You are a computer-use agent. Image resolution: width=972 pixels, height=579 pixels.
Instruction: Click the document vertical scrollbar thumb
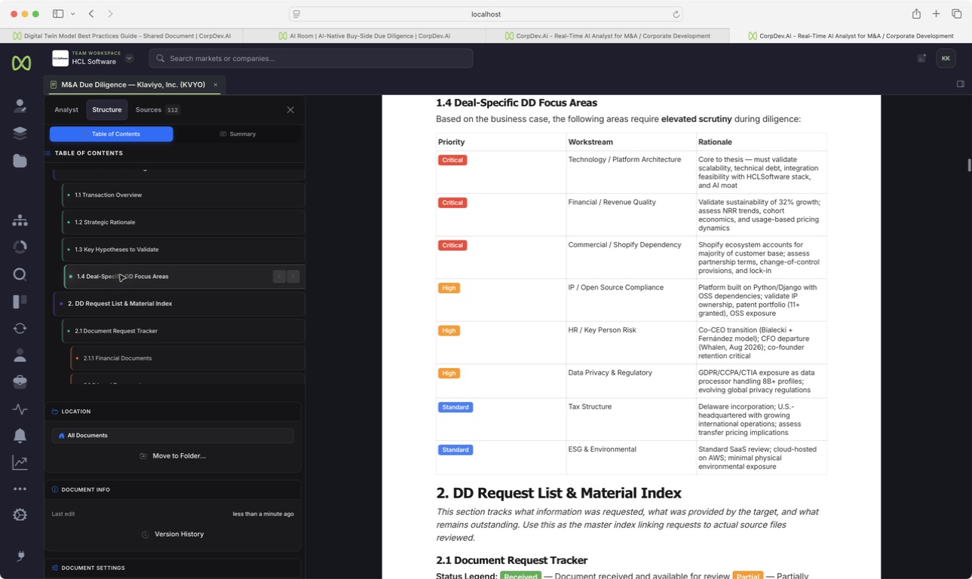point(969,165)
